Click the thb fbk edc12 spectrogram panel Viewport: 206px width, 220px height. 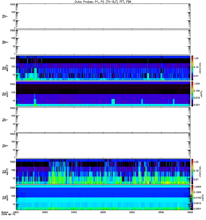tap(103, 68)
